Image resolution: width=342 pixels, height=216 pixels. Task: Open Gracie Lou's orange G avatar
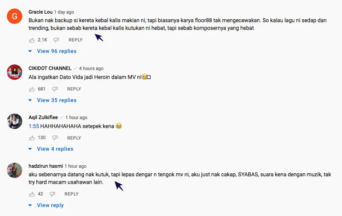15,16
